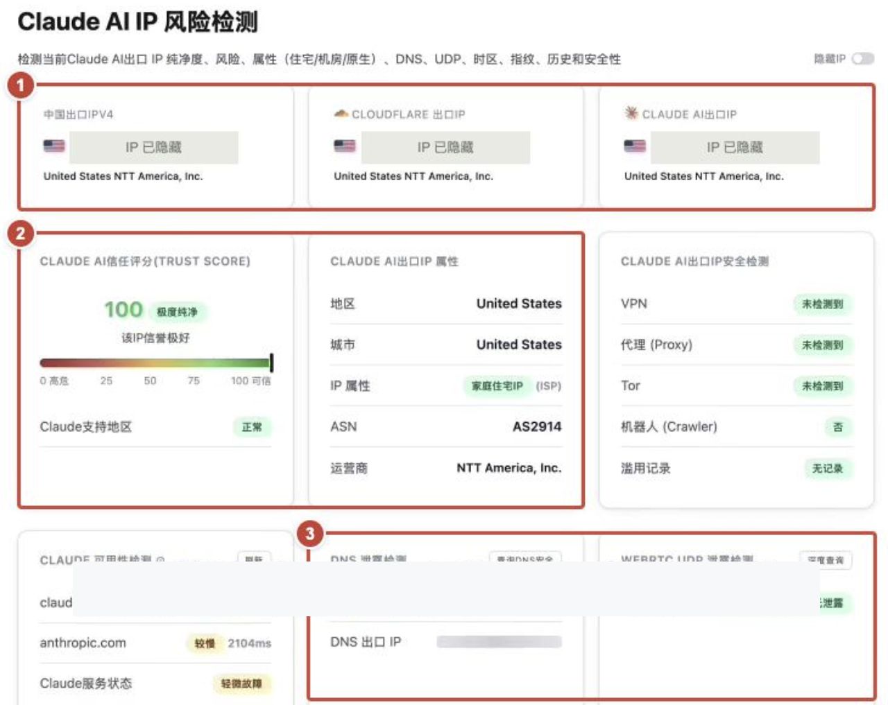Select United States in the 城市 row
The width and height of the screenshot is (888, 705).
click(x=519, y=345)
